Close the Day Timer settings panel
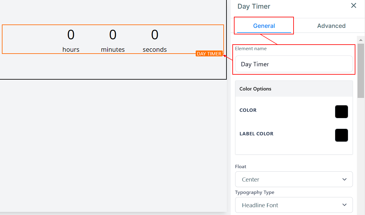365x215 pixels. (354, 6)
